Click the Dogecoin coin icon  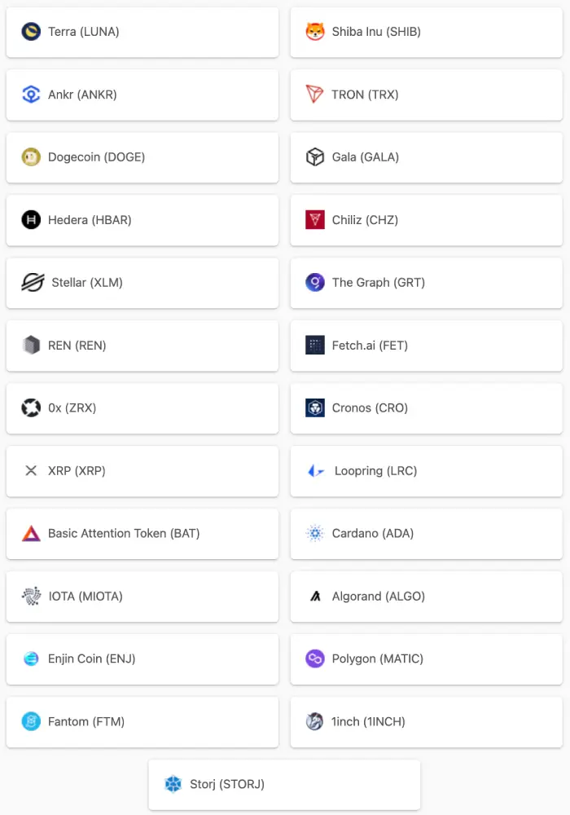coord(31,157)
